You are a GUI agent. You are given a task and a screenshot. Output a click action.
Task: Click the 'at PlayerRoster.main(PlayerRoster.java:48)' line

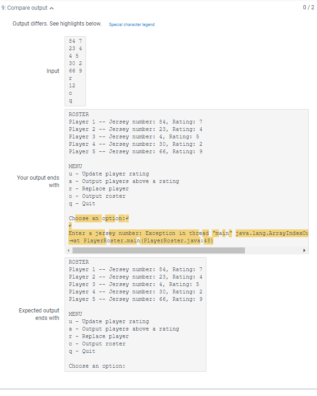141,240
